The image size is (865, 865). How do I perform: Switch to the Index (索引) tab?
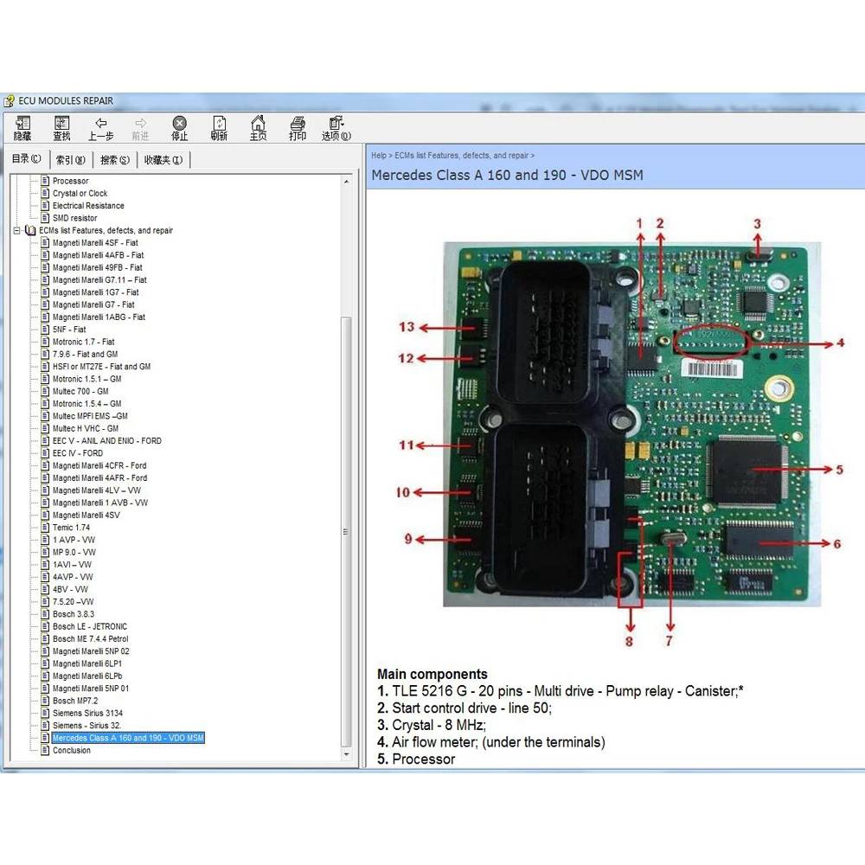pyautogui.click(x=71, y=159)
